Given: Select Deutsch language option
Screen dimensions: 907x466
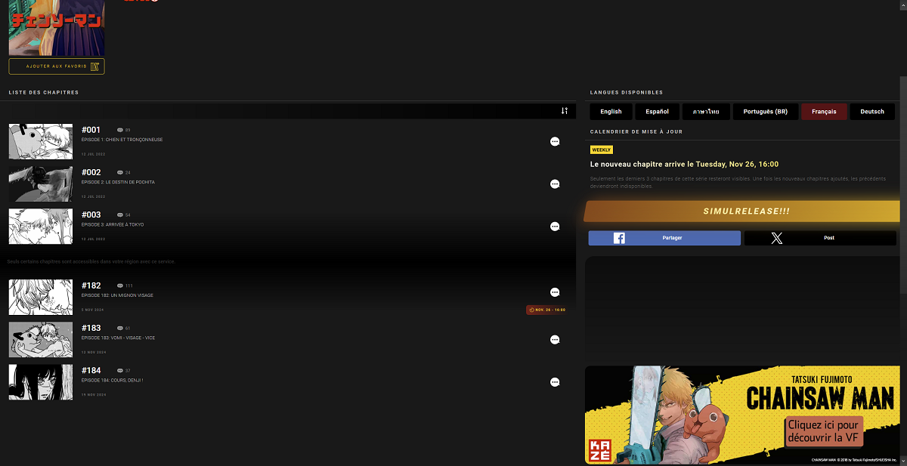Looking at the screenshot, I should point(871,112).
